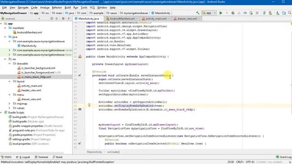The image size is (292, 164).
Task: Open the VCS menu
Action: coord(92,8)
